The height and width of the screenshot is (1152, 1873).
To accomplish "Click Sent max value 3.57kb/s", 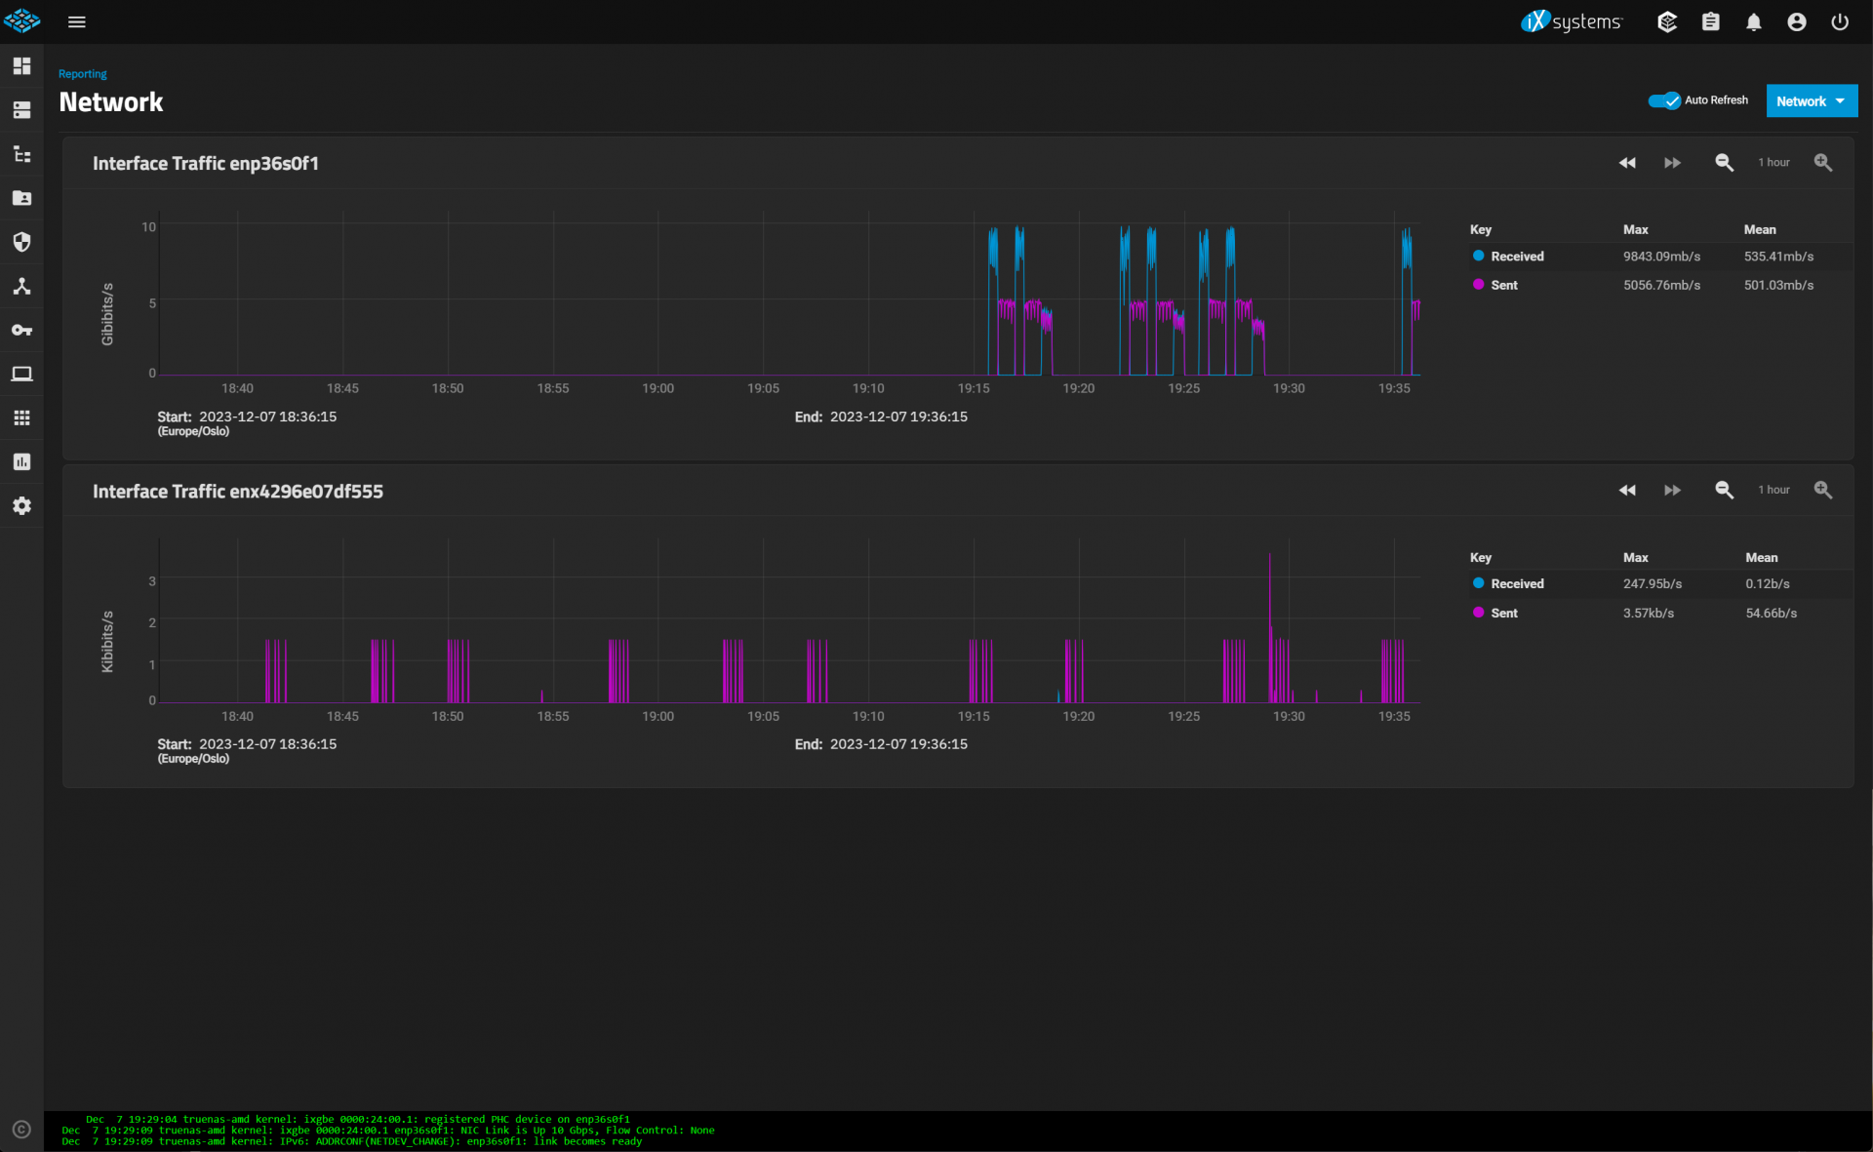I will [1649, 614].
